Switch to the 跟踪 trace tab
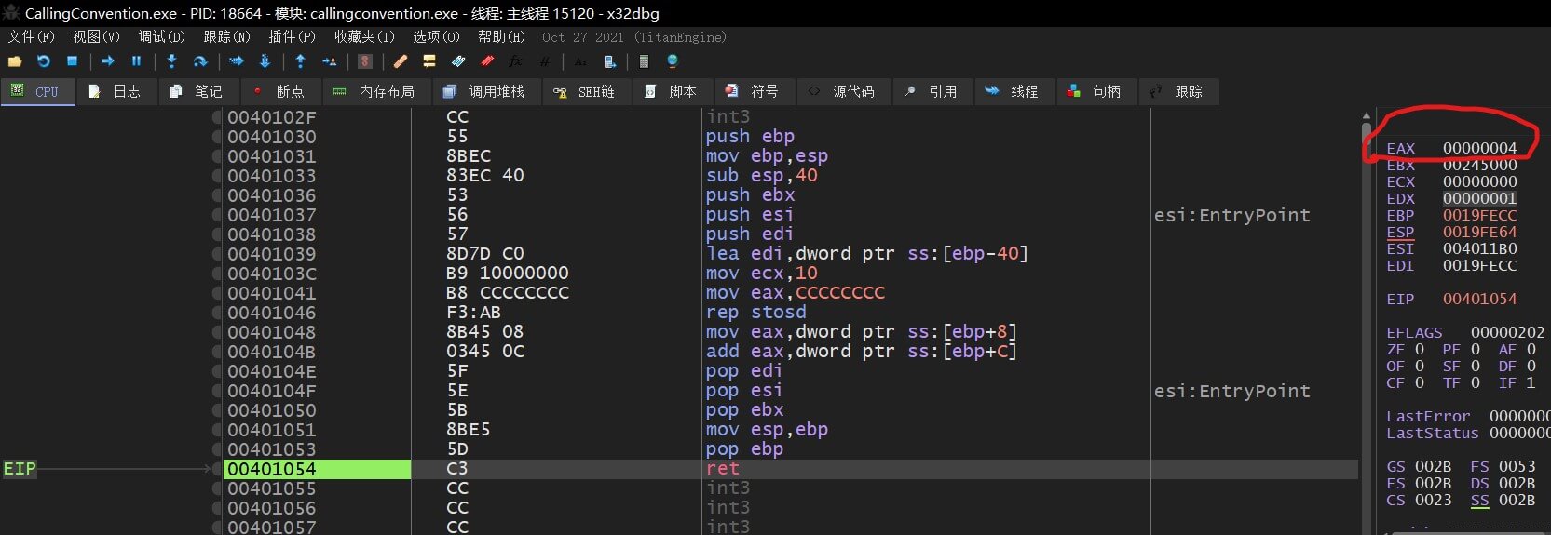Screen dimensions: 1551x535 pos(1177,91)
